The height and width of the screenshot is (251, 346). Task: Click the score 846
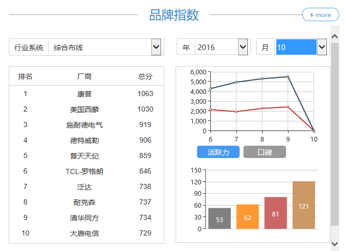[145, 171]
